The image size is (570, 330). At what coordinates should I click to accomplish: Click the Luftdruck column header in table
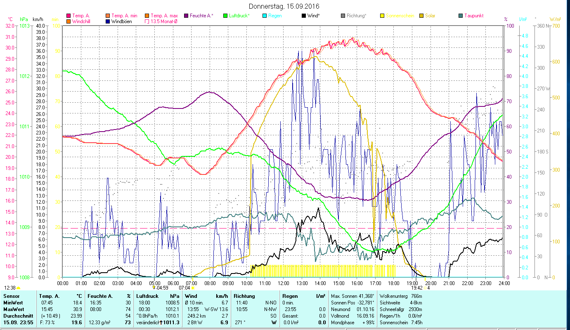(147, 296)
